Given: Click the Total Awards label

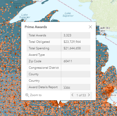Looking at the screenshot, I should (37, 35).
